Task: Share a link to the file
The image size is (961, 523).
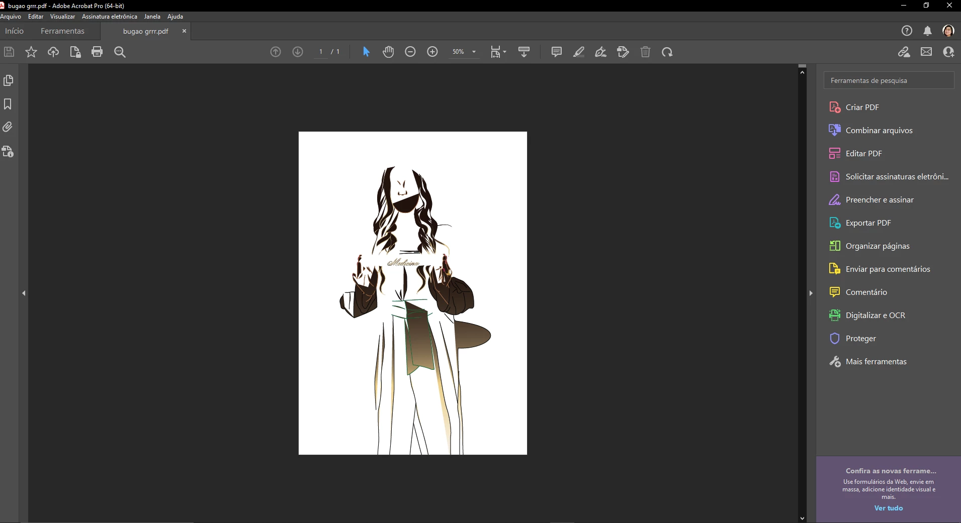Action: pos(904,52)
